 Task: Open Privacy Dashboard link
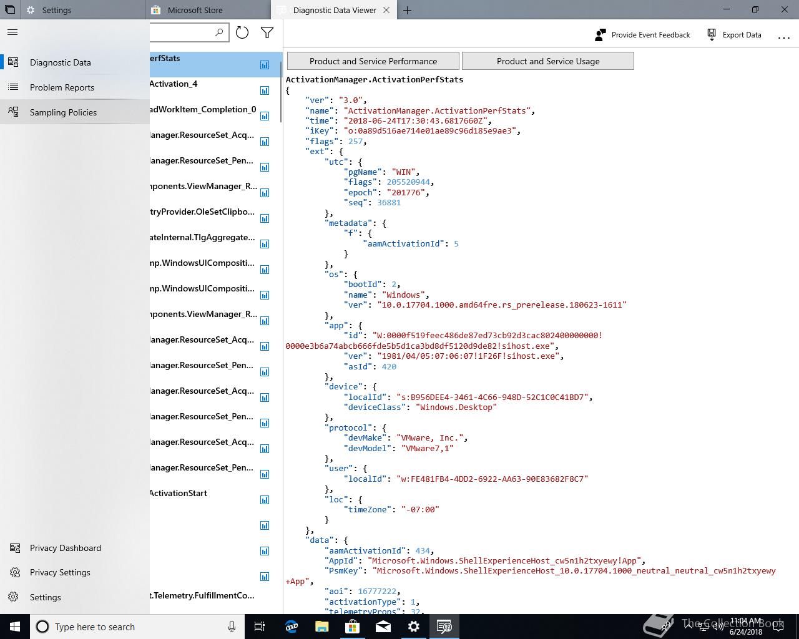pos(75,548)
